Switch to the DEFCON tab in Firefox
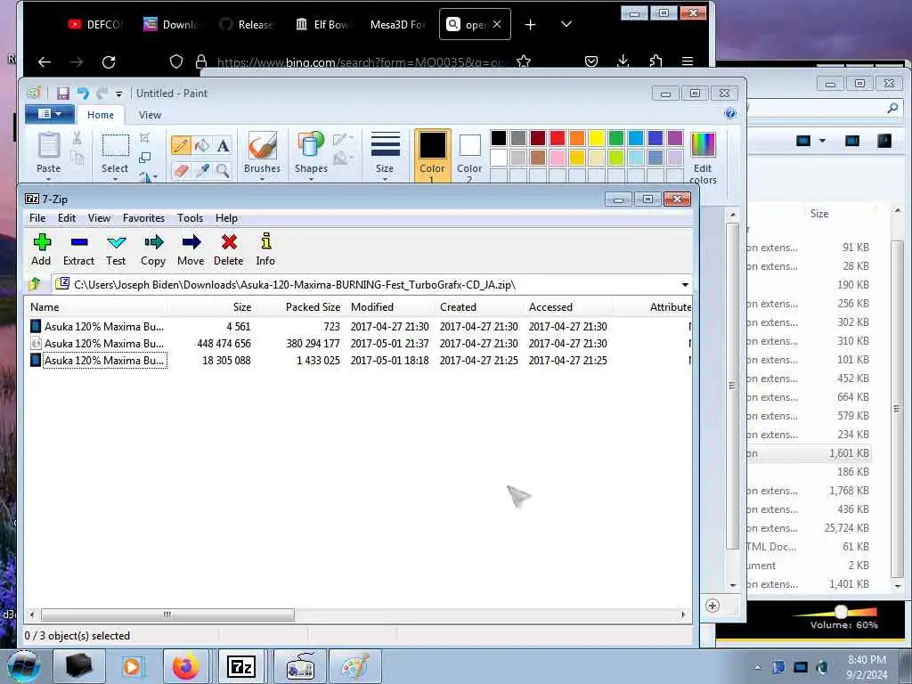This screenshot has height=684, width=912. [x=95, y=24]
